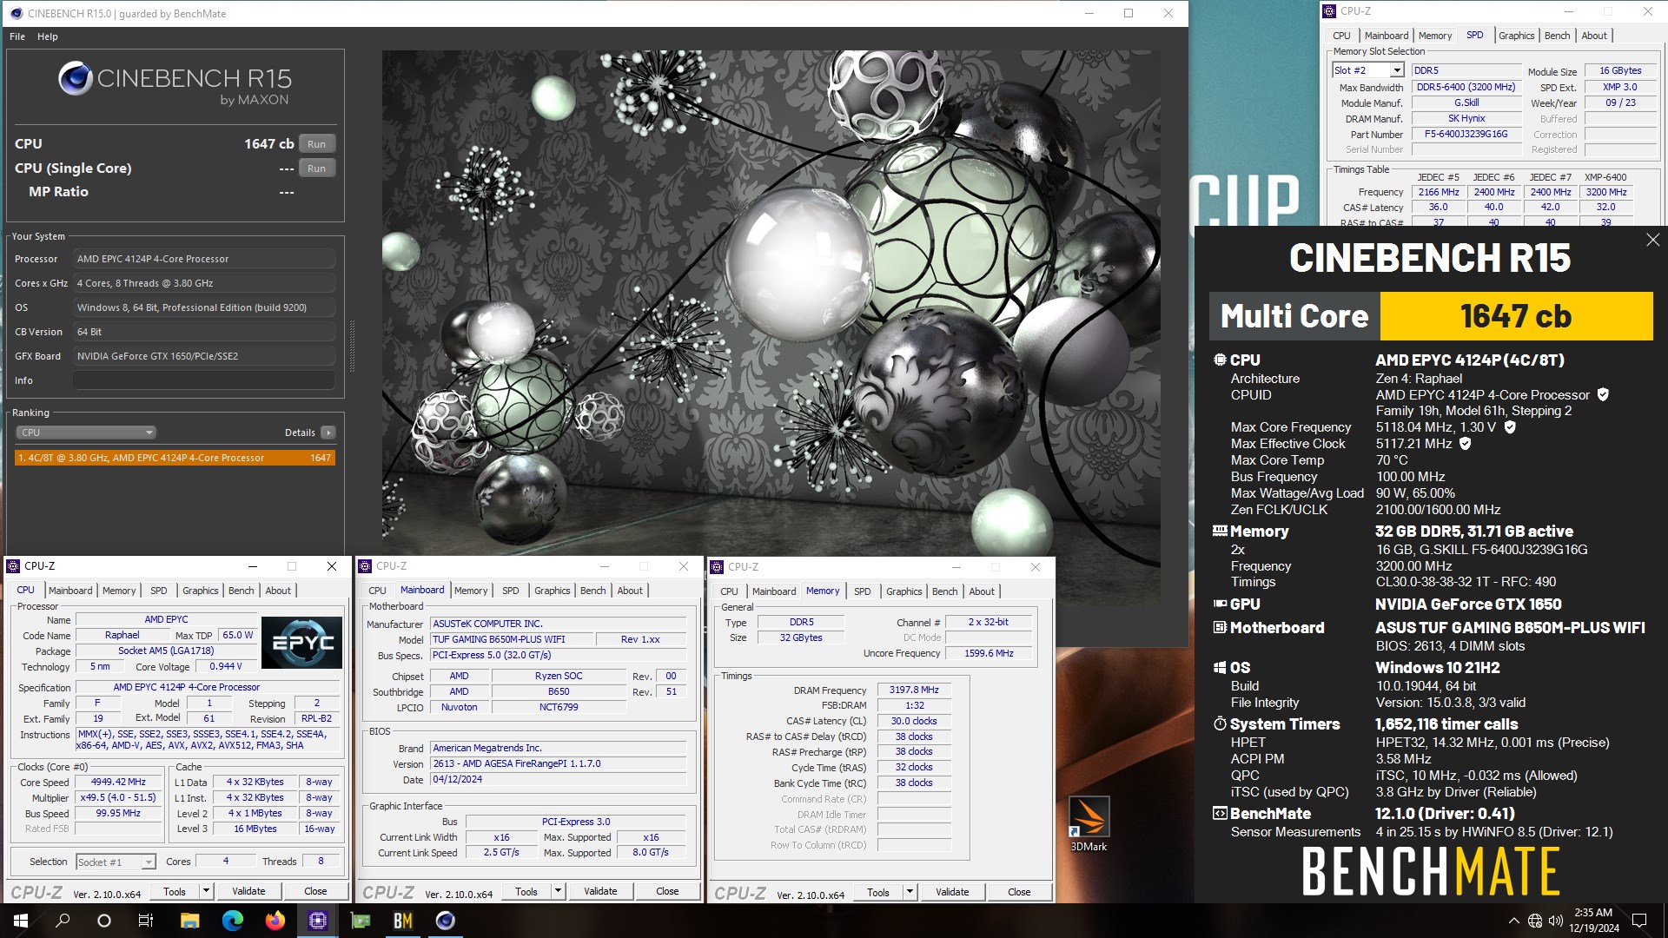Open volume control in system tray
Image resolution: width=1668 pixels, height=938 pixels.
click(x=1555, y=921)
